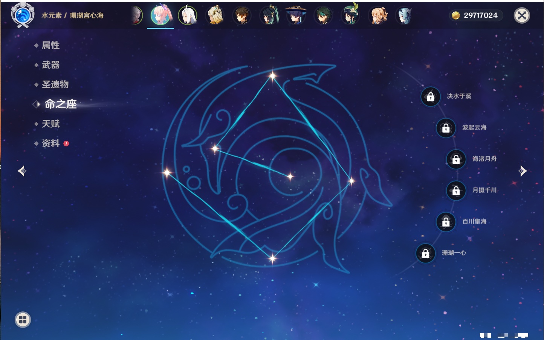Go to previous character with left arrow
Screen dimensions: 544x340
[22, 171]
